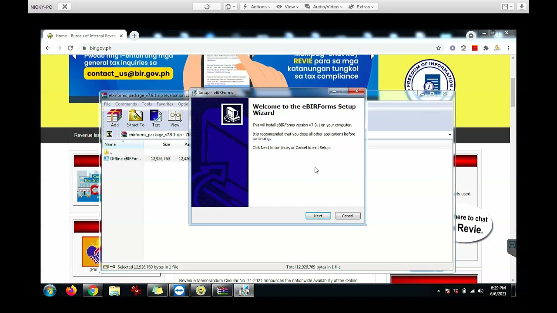The image size is (557, 313).
Task: Open TeamViewer from the taskbar
Action: click(x=179, y=290)
